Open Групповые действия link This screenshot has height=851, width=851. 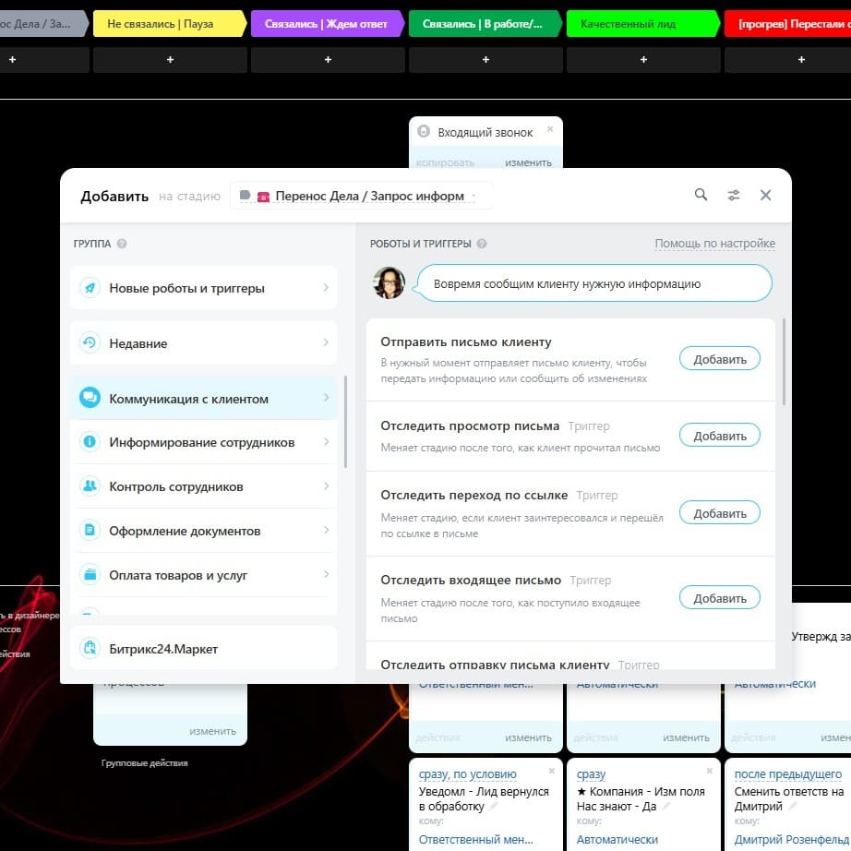click(x=144, y=762)
